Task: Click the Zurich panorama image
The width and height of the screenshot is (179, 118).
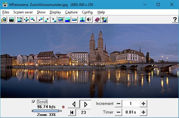Action: [89, 61]
